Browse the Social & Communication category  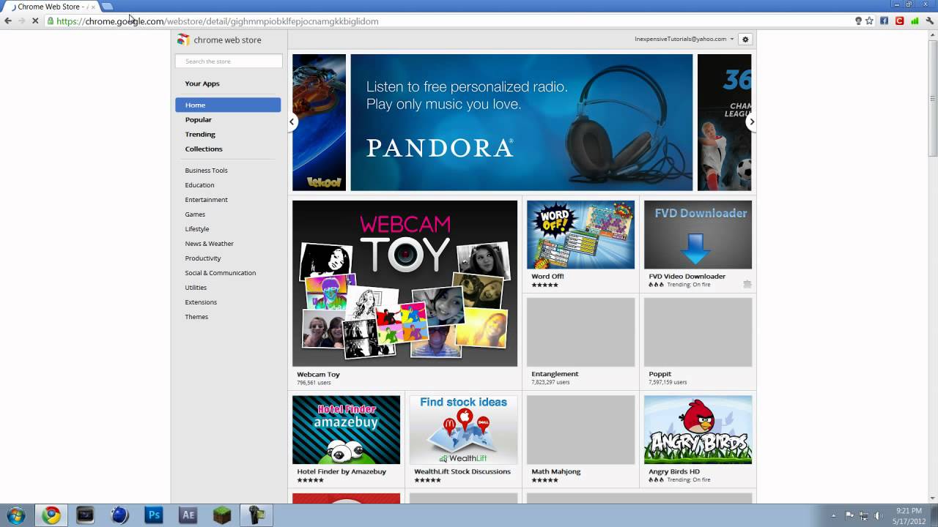[221, 273]
